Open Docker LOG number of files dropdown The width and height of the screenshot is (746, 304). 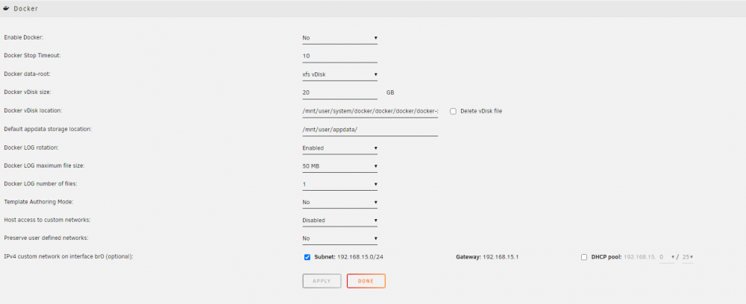click(x=339, y=184)
